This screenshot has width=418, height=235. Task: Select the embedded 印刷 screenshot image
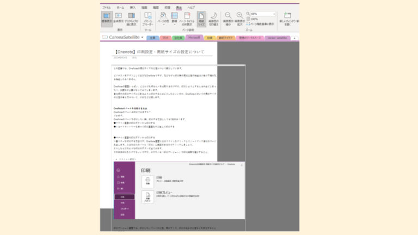(x=179, y=190)
